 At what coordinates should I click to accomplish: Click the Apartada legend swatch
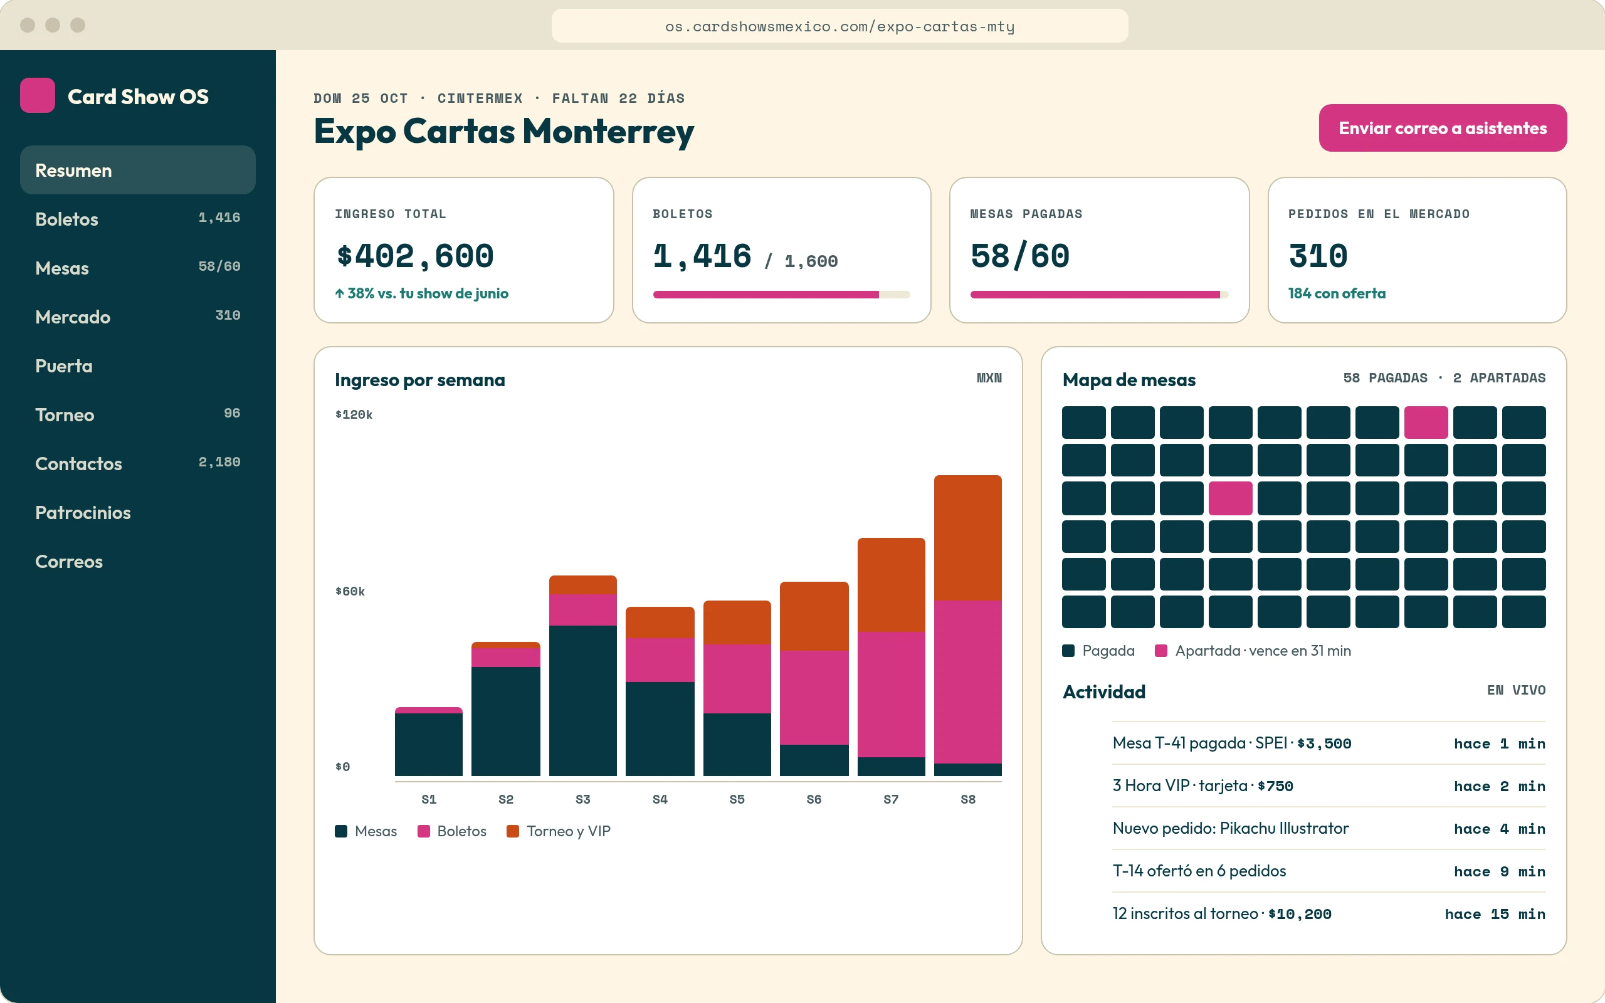[x=1161, y=651]
